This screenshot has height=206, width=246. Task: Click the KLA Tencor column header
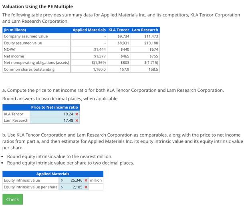[119, 30]
